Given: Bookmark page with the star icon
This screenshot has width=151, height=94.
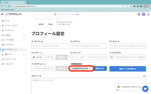Looking at the screenshot, I should (x=130, y=6).
